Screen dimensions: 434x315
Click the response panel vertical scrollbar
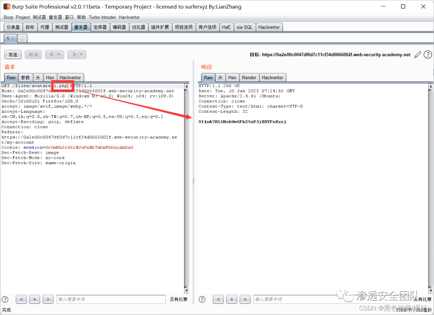click(430, 189)
